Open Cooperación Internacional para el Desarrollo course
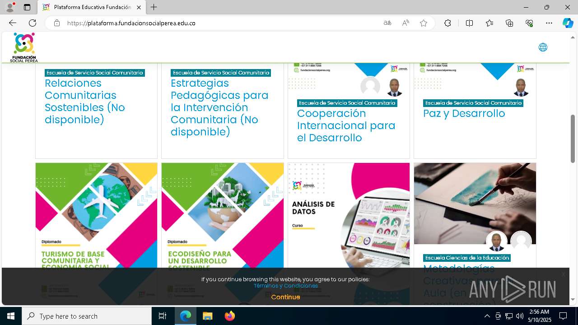This screenshot has height=325, width=578. pyautogui.click(x=346, y=125)
